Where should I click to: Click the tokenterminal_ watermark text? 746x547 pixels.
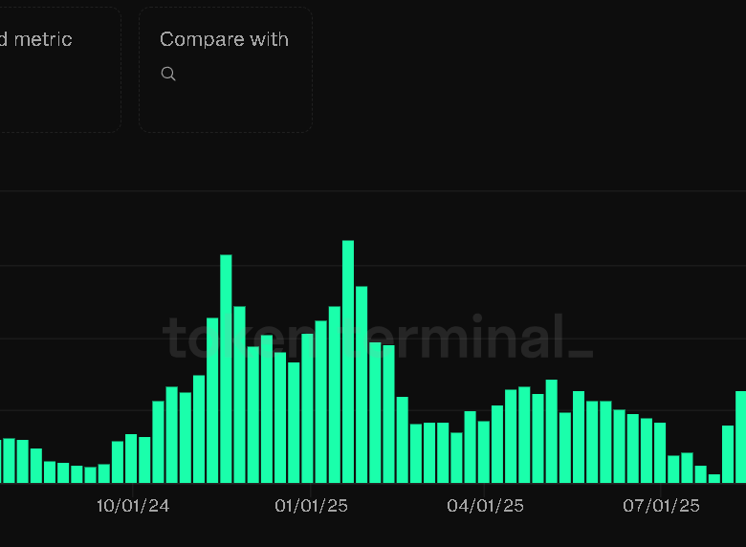[x=378, y=339]
